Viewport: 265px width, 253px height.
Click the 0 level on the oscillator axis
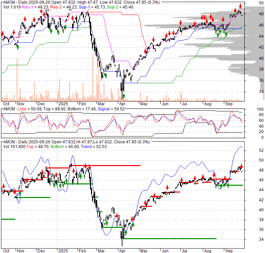pyautogui.click(x=262, y=138)
